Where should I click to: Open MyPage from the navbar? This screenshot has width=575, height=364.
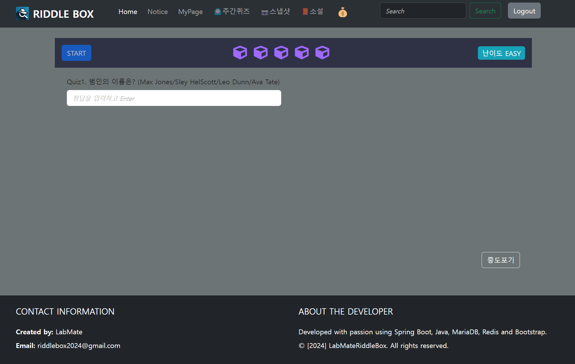point(190,12)
